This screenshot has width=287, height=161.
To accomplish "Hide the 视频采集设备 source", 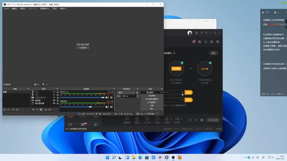I will 54,98.
